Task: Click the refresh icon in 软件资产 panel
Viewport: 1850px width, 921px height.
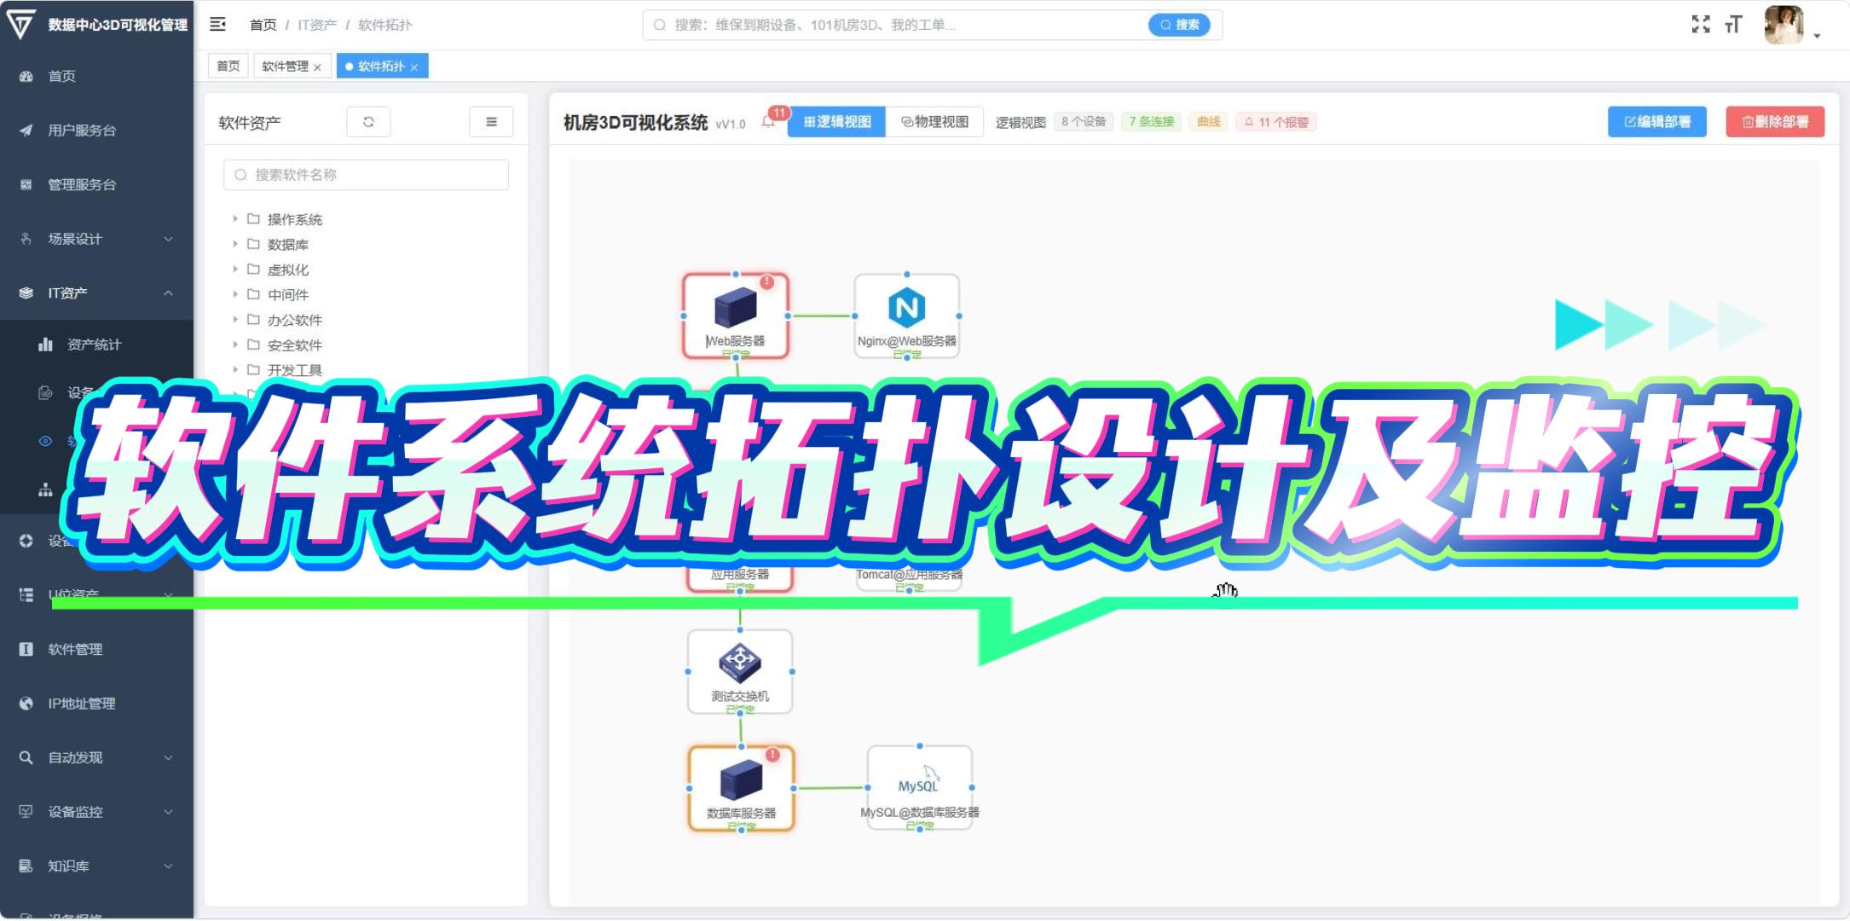Action: pyautogui.click(x=368, y=122)
